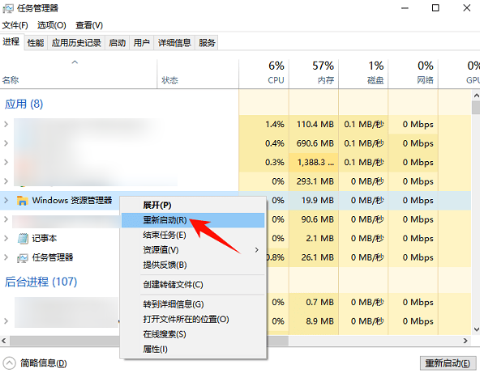The image size is (480, 374).
Task: Click the Task Manager title bar icon
Action: pyautogui.click(x=8, y=8)
